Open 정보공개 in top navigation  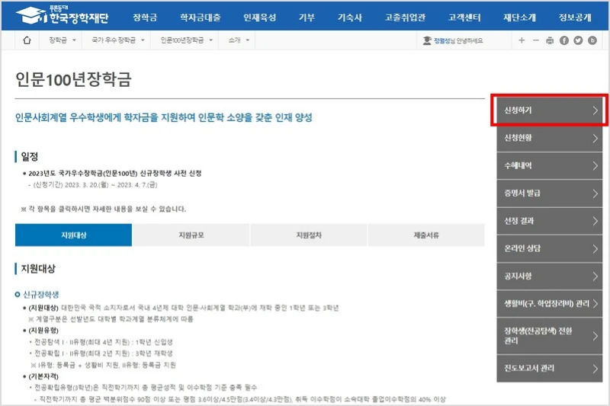tap(575, 18)
